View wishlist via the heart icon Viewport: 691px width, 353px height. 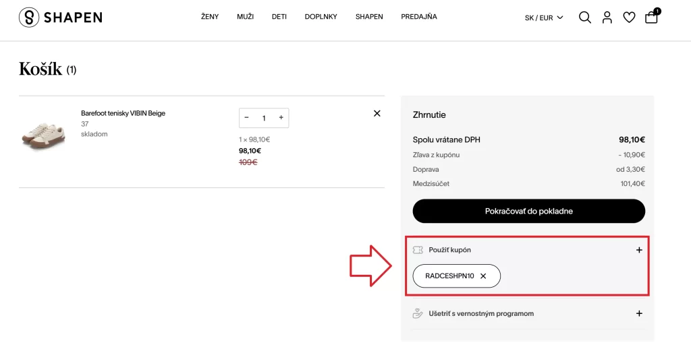629,18
